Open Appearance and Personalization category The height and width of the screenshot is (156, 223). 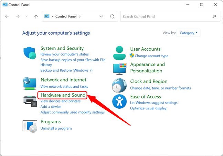148,68
